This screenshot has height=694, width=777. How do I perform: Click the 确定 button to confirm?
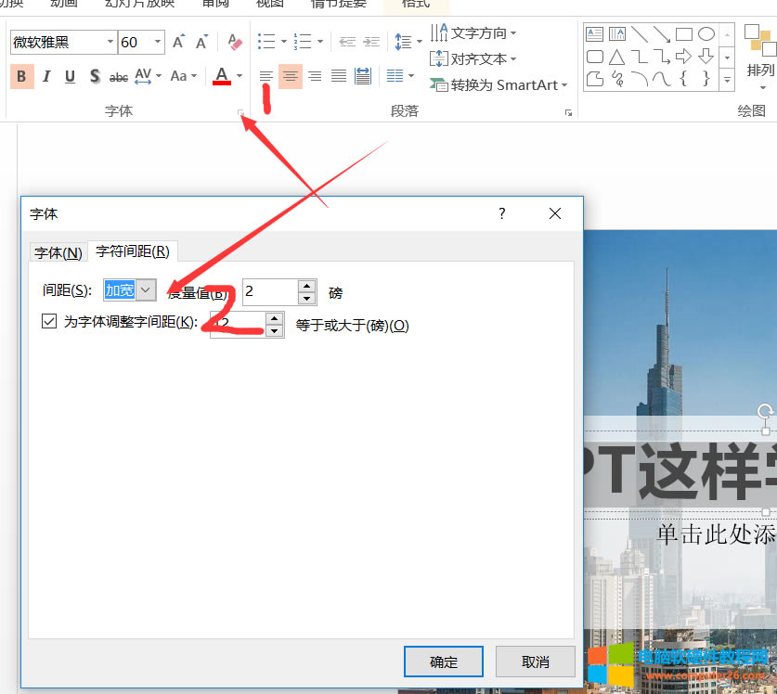pyautogui.click(x=443, y=662)
